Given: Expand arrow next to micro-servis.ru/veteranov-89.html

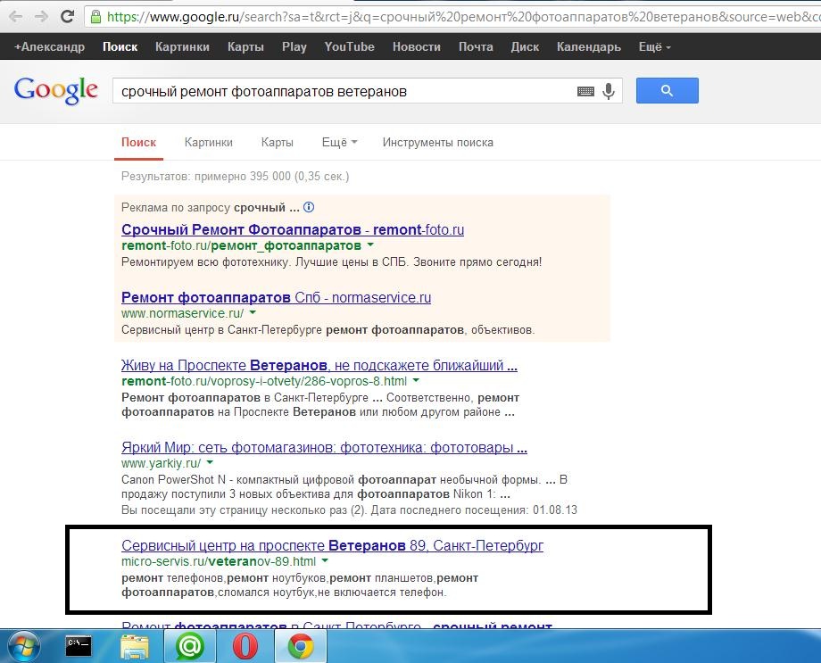Looking at the screenshot, I should coord(325,560).
